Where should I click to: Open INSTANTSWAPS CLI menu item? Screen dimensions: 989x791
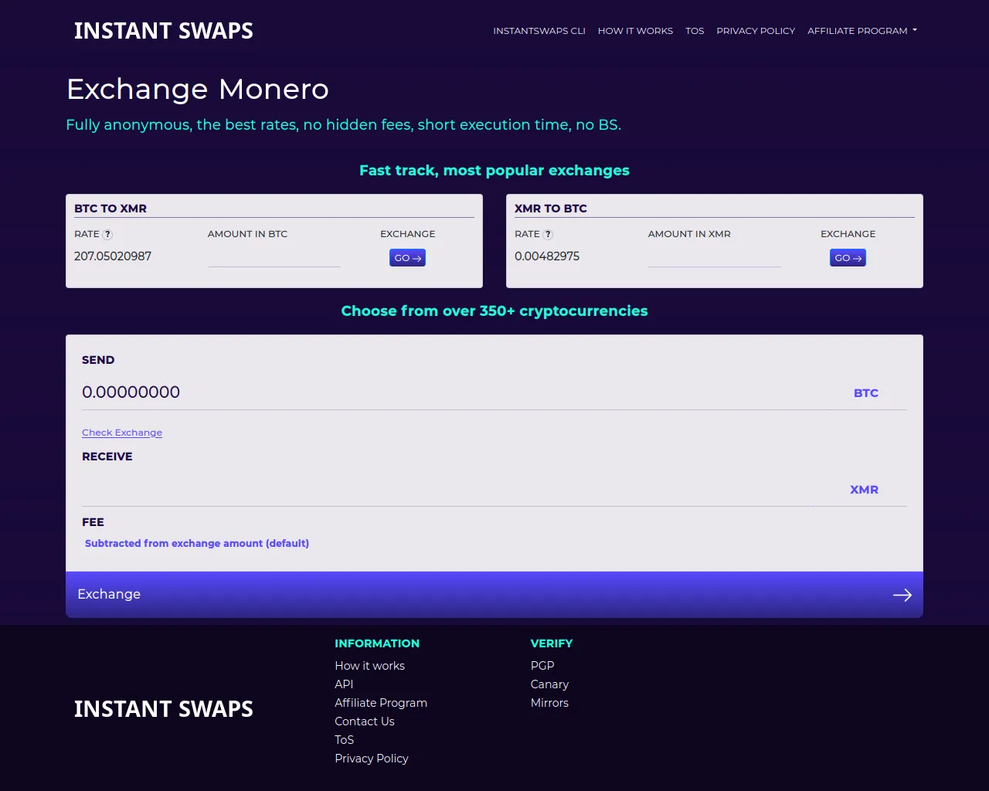click(539, 31)
